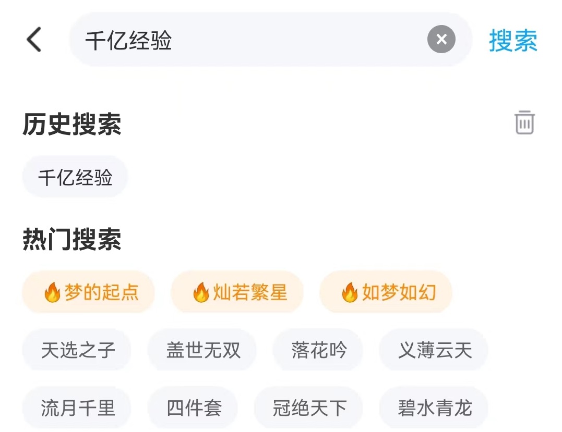The image size is (562, 432).
Task: Select history item 千亿经验
Action: (75, 177)
